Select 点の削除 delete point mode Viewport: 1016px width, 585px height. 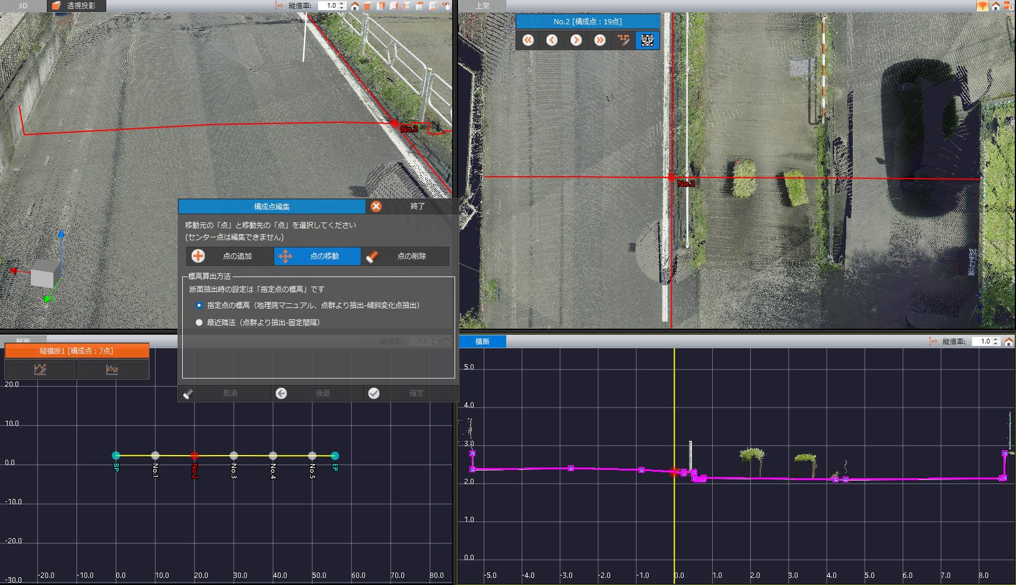[x=405, y=256]
